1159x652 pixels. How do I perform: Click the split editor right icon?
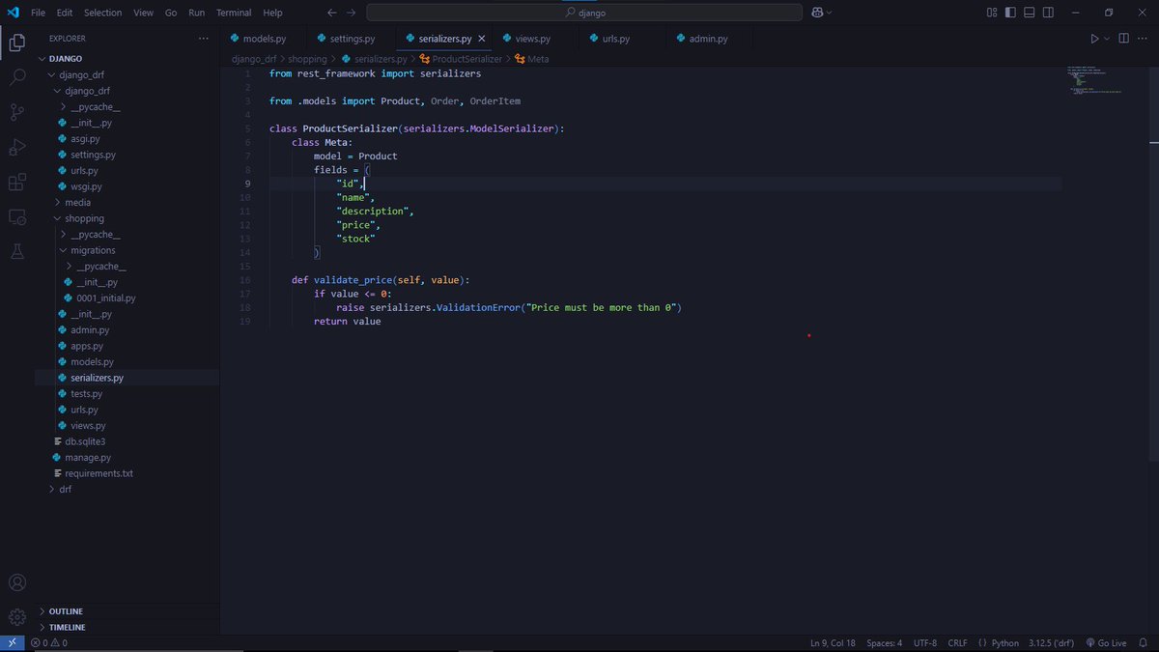(1123, 39)
